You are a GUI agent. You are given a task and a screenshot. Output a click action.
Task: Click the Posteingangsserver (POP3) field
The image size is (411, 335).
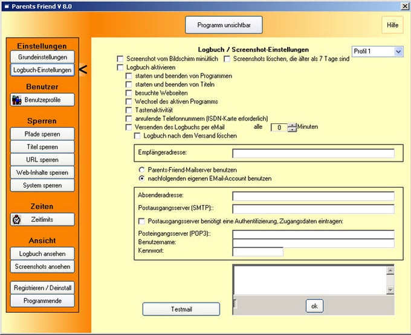(x=313, y=234)
